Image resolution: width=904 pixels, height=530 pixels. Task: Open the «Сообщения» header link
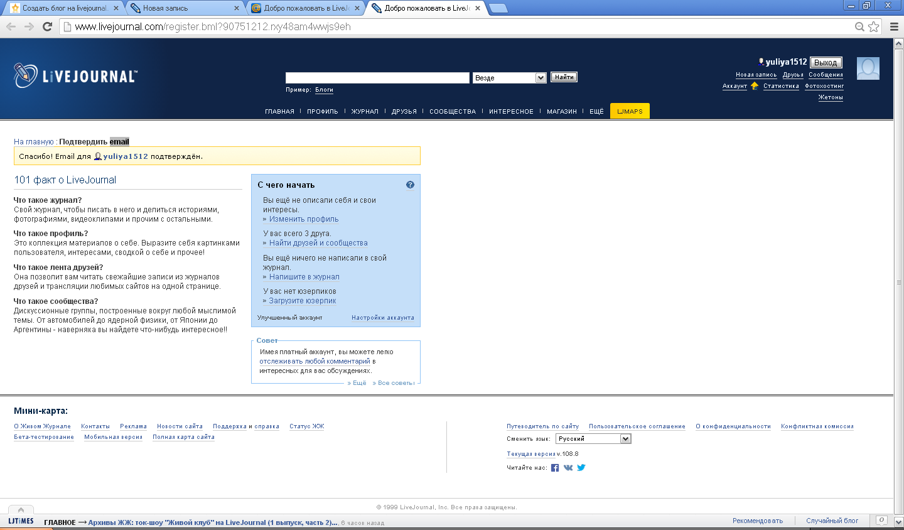[x=826, y=75]
